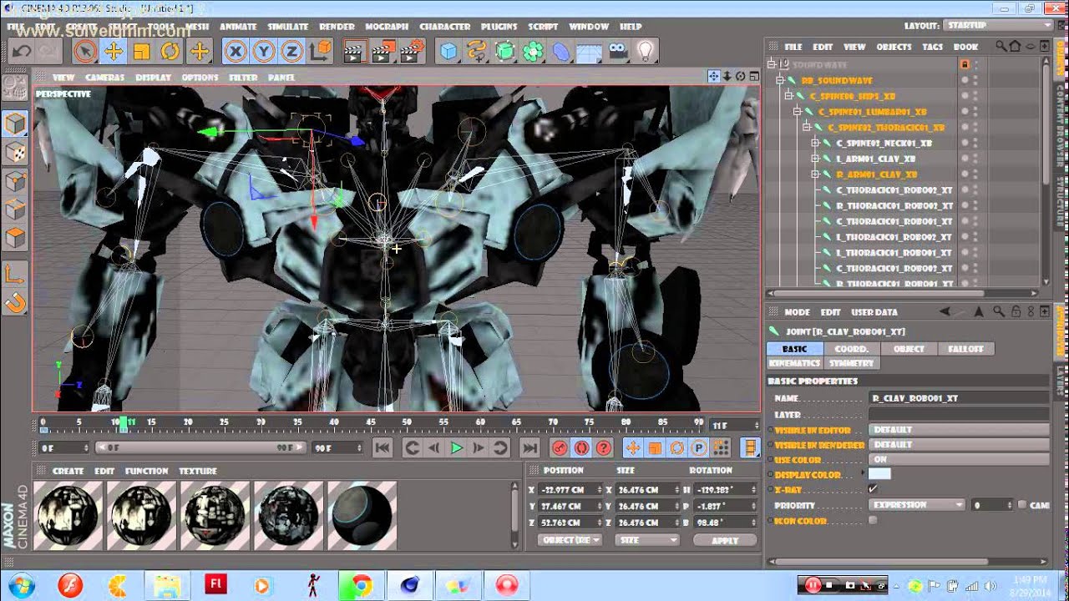
Task: Play the animation forward
Action: pyautogui.click(x=456, y=448)
